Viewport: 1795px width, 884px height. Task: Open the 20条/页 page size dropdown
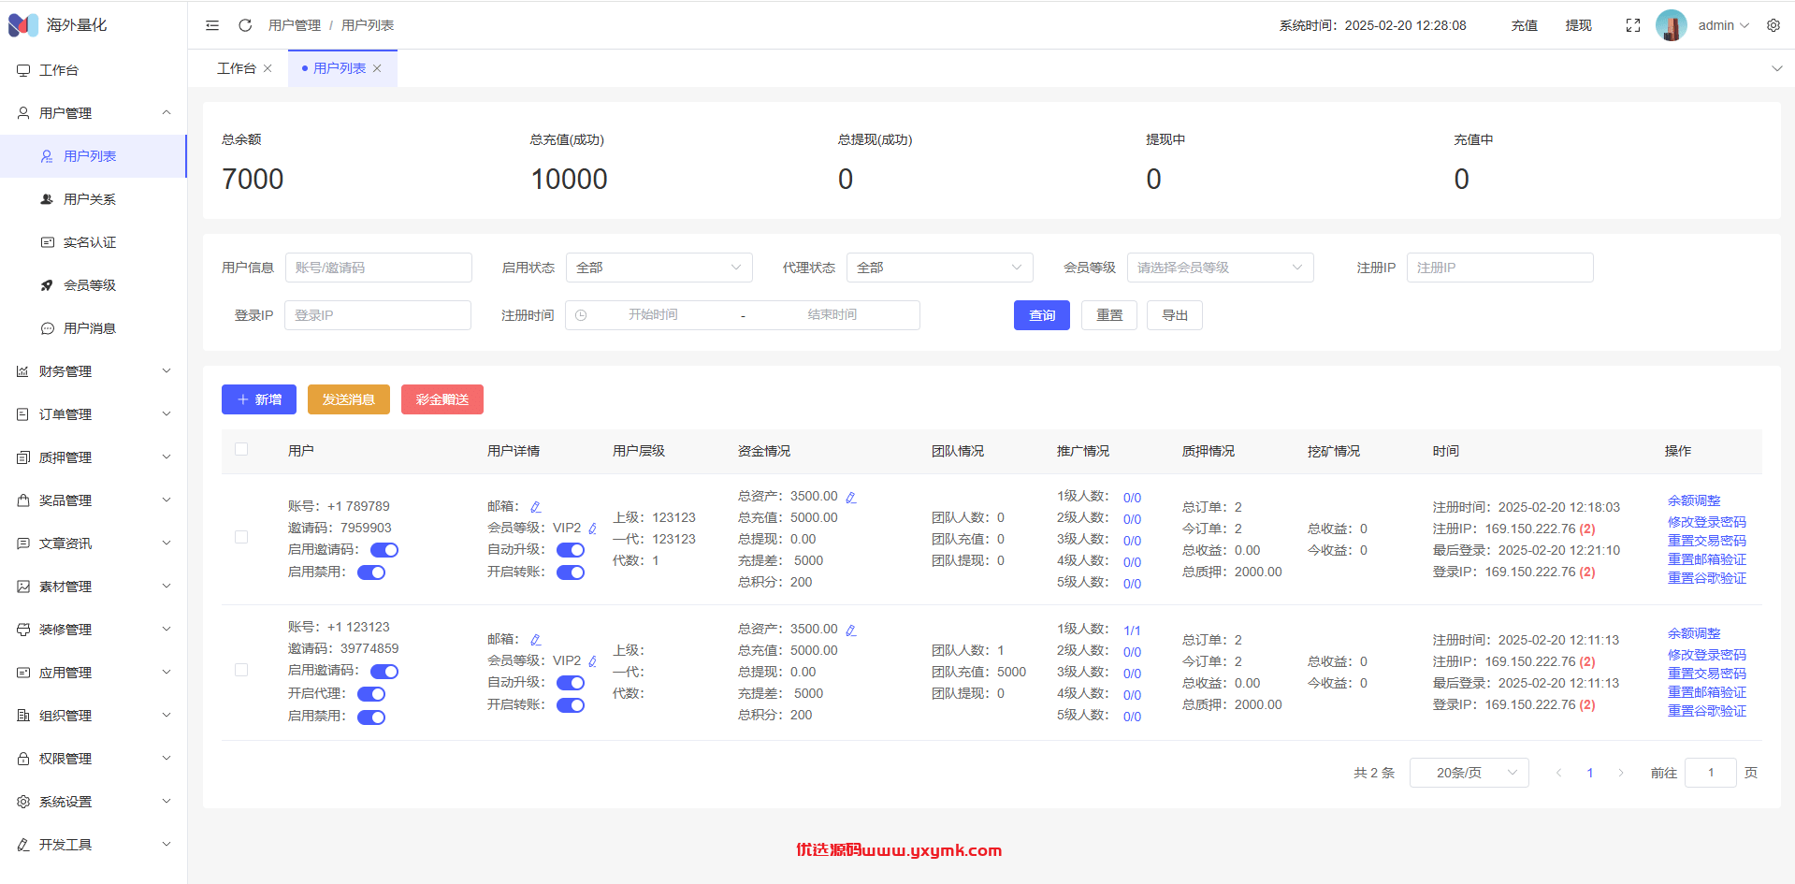pos(1469,773)
